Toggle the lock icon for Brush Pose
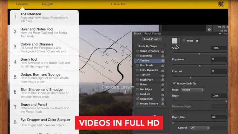 [x=163, y=80]
